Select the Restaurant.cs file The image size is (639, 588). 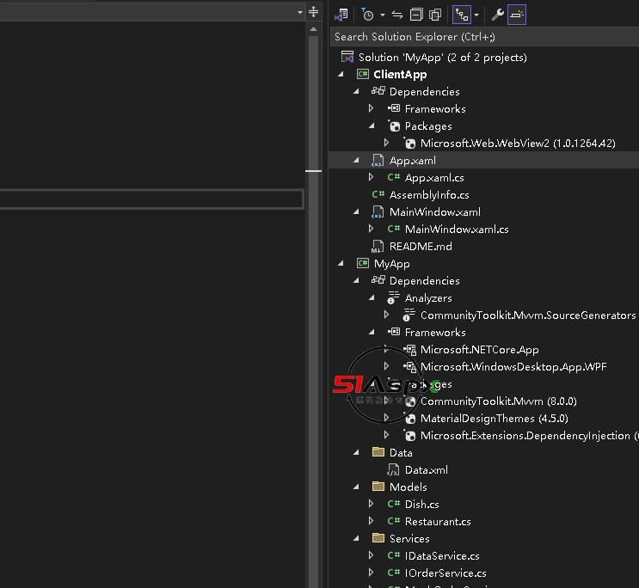[438, 522]
